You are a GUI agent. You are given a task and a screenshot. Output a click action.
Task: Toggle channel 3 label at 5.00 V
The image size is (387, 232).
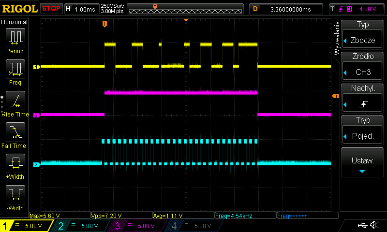point(138,226)
